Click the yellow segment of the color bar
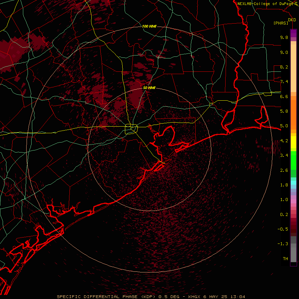The image size is (299, 299). point(293,142)
